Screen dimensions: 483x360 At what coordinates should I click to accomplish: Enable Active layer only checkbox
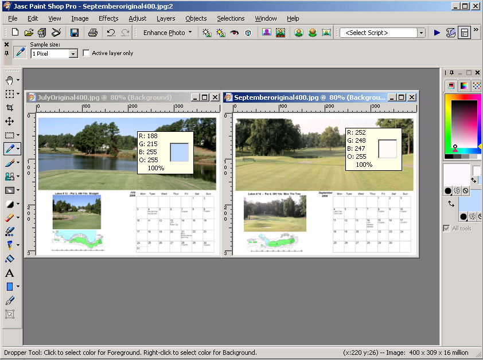pos(87,53)
